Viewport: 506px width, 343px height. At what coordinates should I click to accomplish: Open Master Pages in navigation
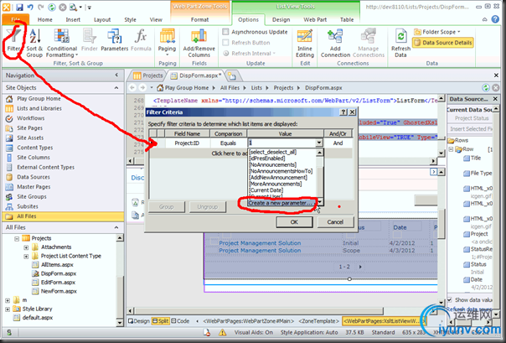34,187
